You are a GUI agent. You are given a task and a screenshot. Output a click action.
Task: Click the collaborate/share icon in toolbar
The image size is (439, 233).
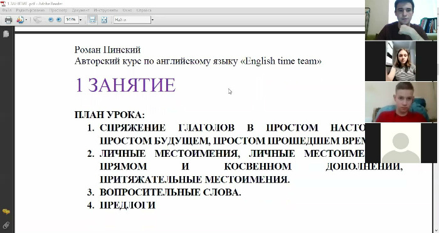pyautogui.click(x=20, y=20)
